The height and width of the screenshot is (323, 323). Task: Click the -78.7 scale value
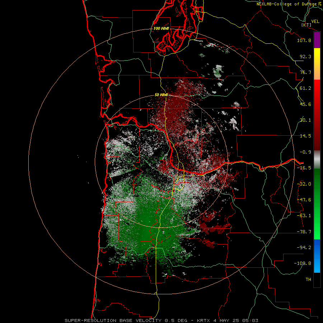pos(304,232)
